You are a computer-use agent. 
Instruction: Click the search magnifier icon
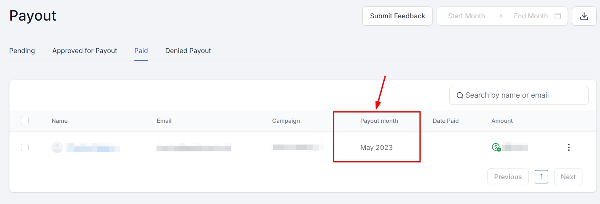tap(460, 96)
